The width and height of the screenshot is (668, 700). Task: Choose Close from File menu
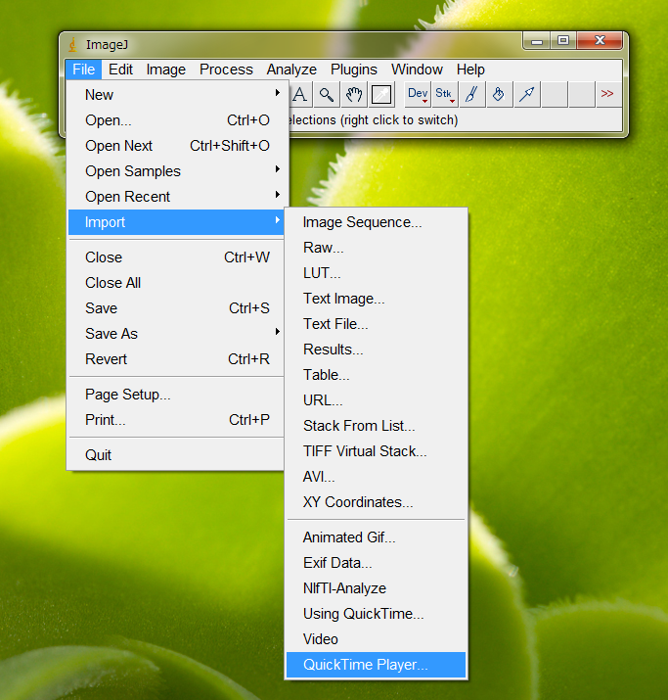coord(176,257)
